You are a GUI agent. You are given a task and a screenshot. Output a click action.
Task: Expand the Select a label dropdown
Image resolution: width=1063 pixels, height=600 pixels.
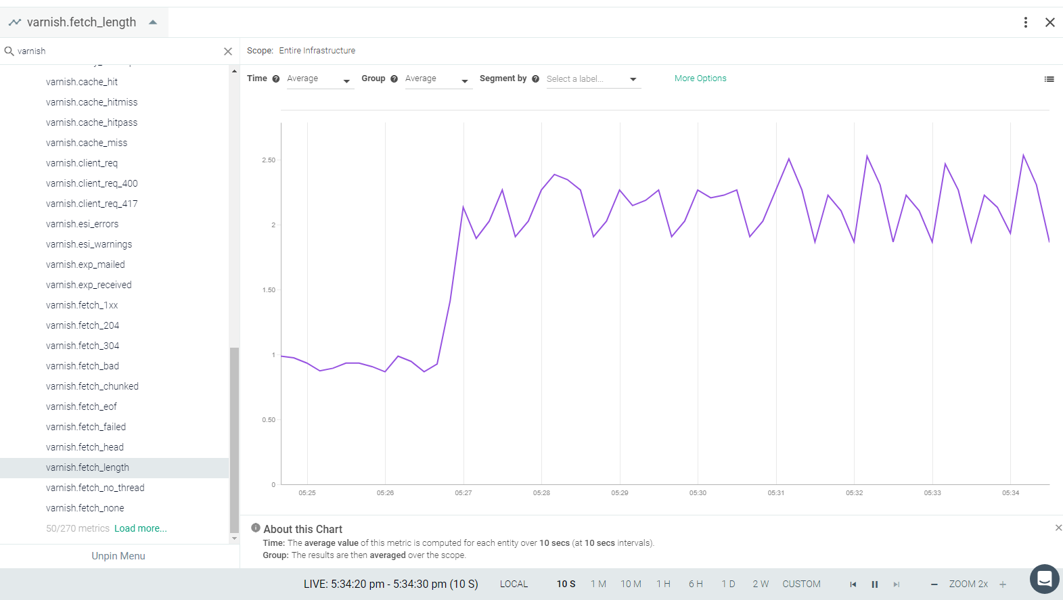(593, 79)
